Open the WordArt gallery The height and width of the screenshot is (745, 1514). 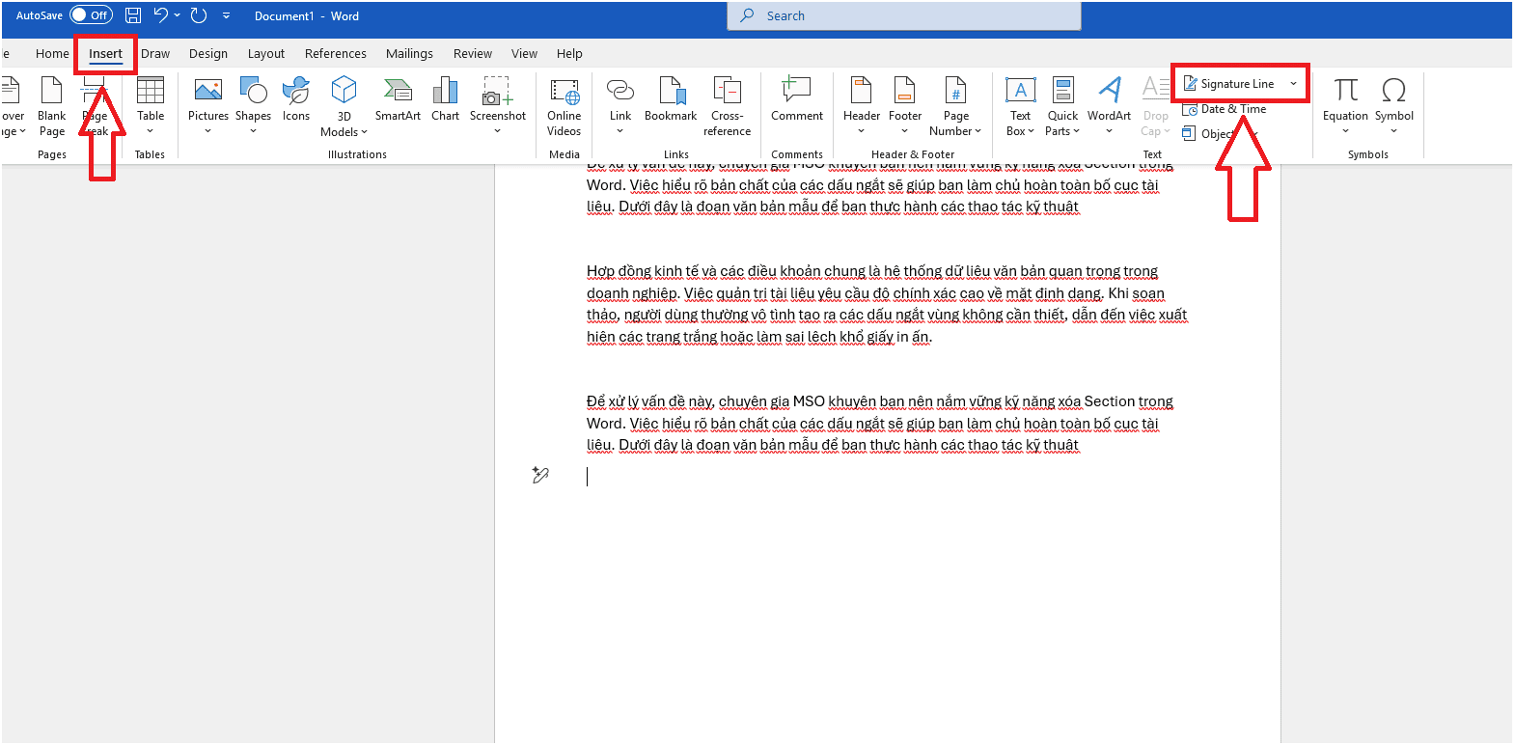1109,103
